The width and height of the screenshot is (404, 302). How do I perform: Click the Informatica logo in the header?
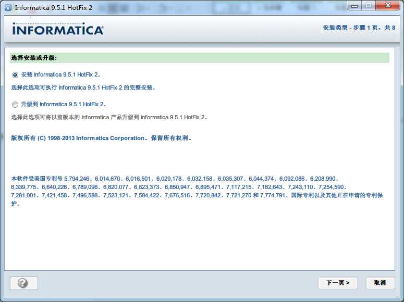[x=58, y=29]
